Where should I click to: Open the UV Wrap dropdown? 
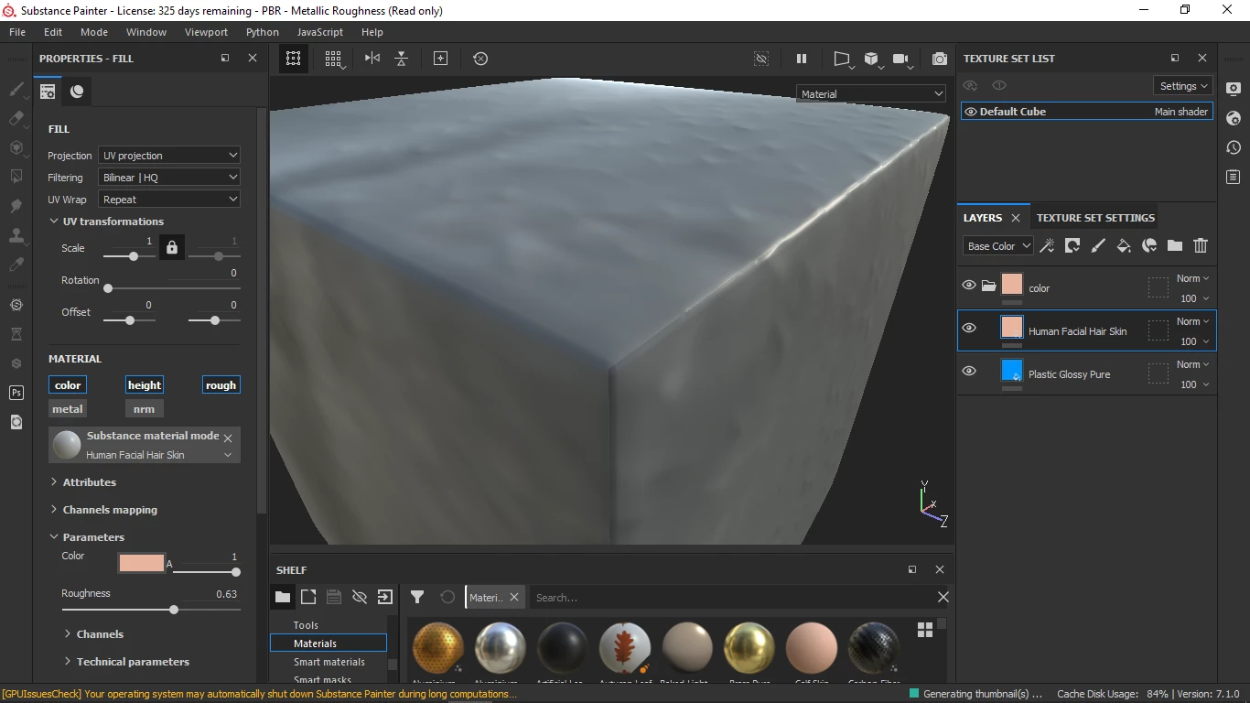point(169,200)
